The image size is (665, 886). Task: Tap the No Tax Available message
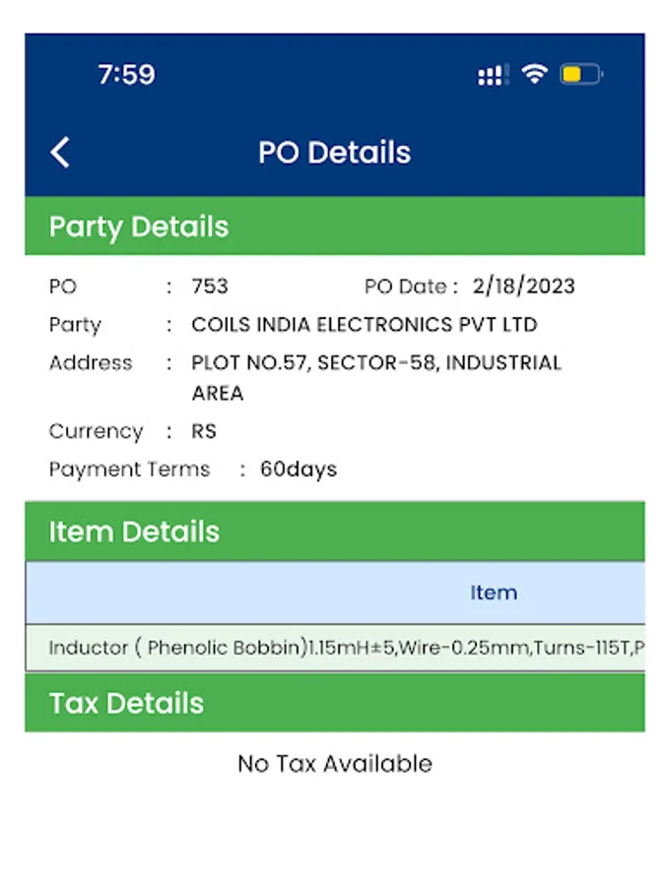[335, 763]
